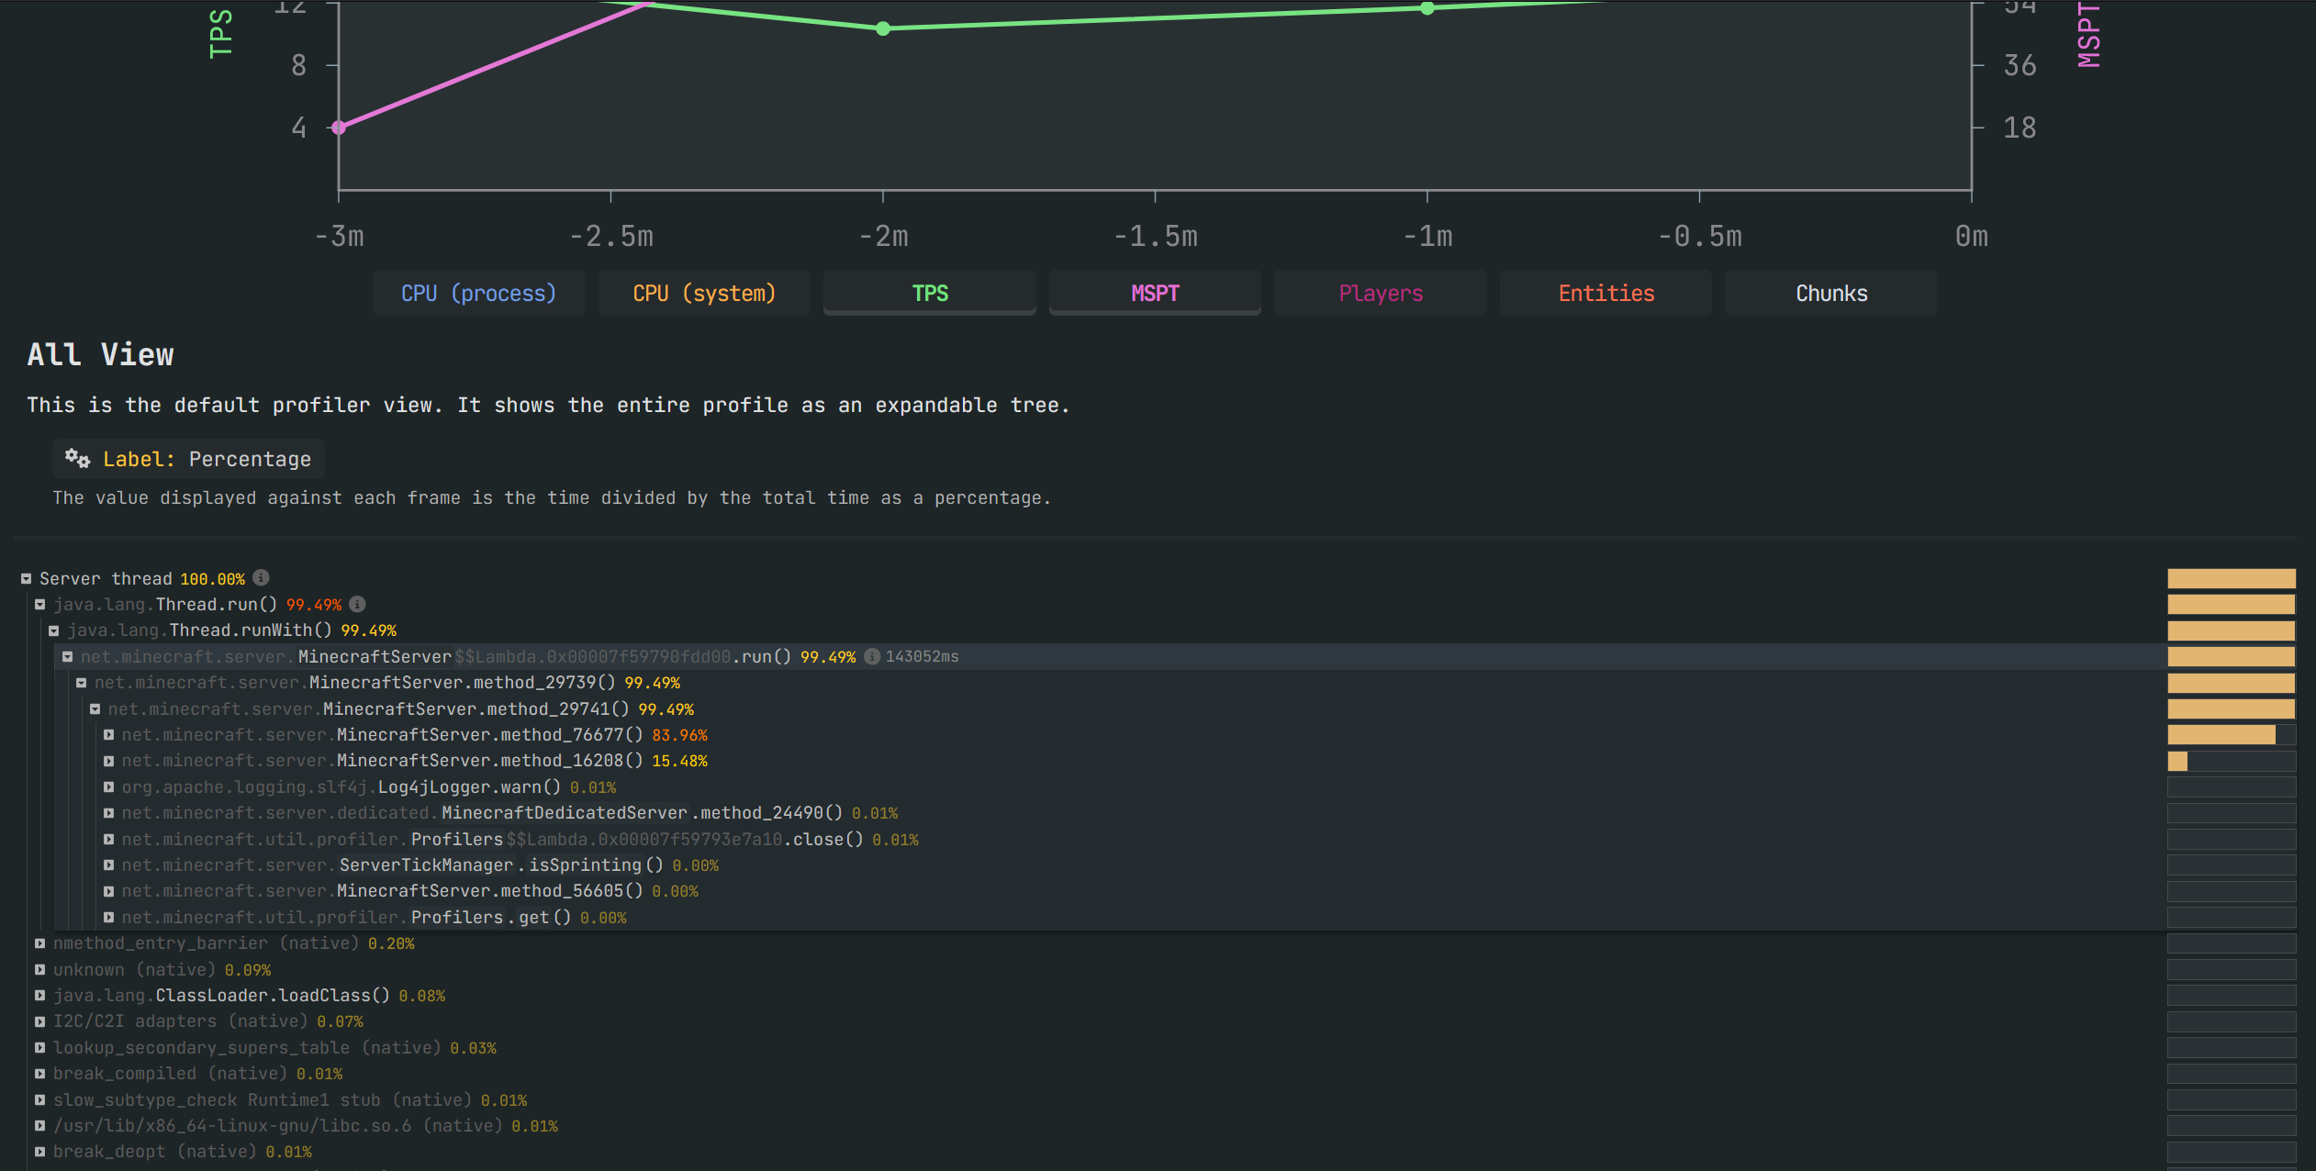Toggle the Entities series on the chart
Screen dimensions: 2316x1171
[1606, 293]
